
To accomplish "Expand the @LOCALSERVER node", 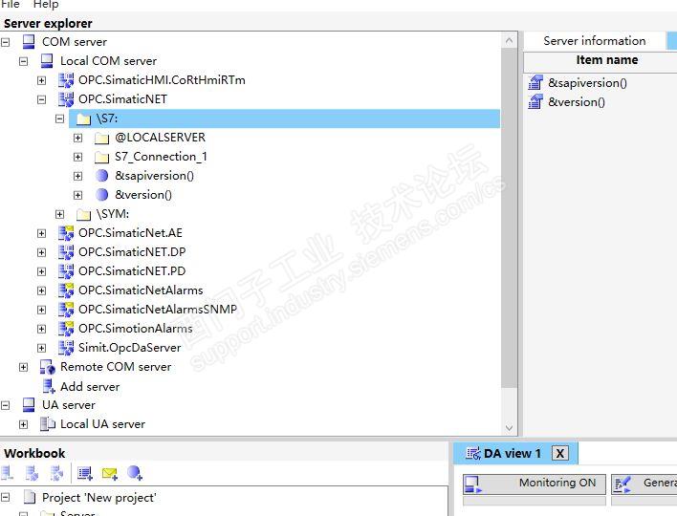I will [77, 138].
